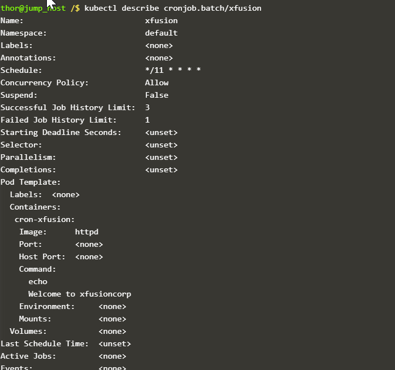Viewport: 395px width, 370px height.
Task: Click the Host Port label
Action: point(42,257)
